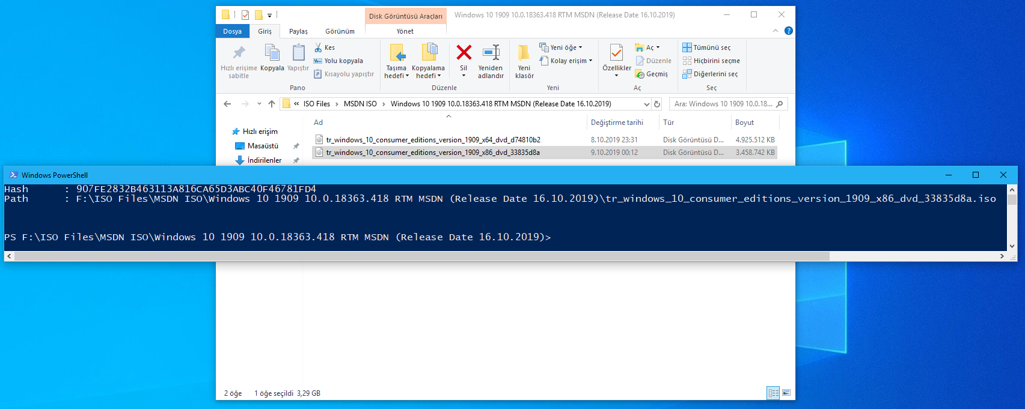Viewport: 1025px width, 409px height.
Task: Open the Dosya tab
Action: coord(232,31)
